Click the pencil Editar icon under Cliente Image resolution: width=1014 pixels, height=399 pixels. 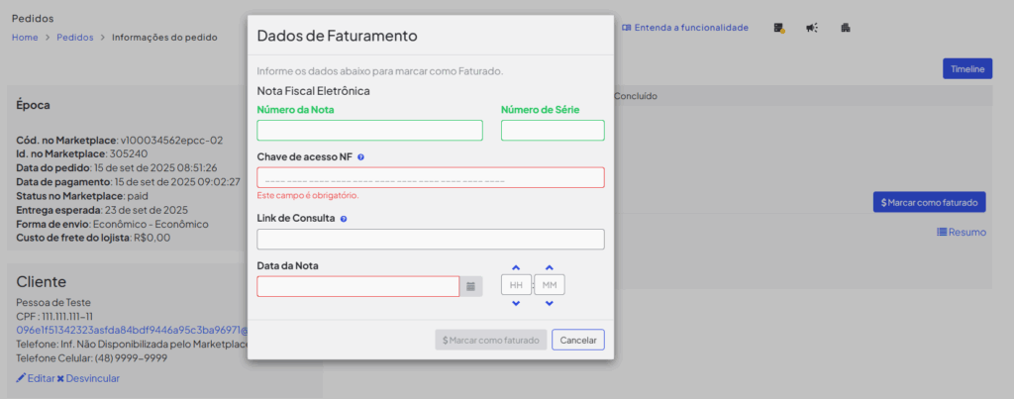21,377
